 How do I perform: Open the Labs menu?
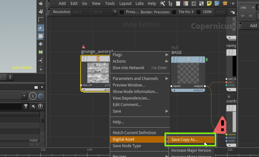139,4
